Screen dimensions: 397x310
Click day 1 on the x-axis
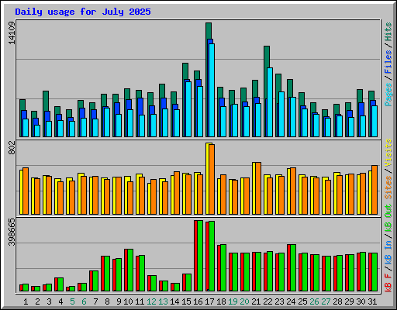(26, 301)
